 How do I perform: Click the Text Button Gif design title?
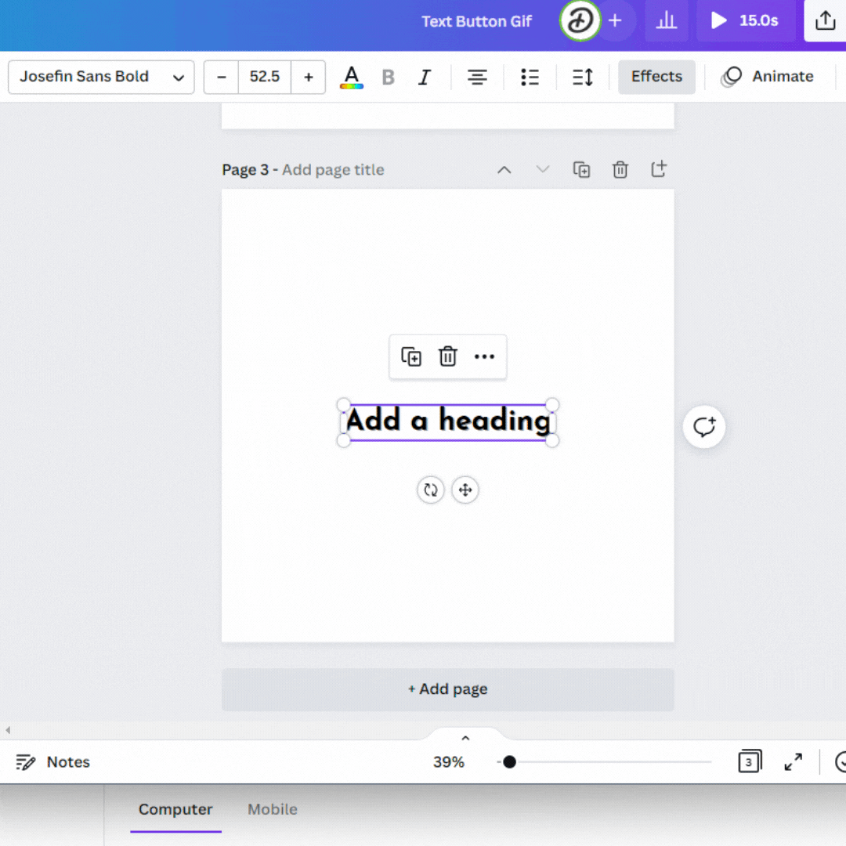point(476,21)
